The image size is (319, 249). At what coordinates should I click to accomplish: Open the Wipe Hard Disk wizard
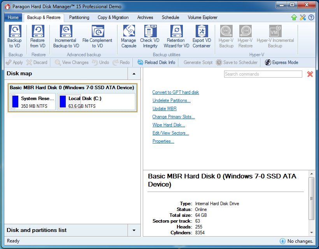click(x=168, y=125)
